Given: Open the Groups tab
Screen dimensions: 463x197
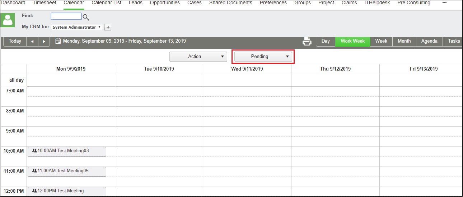Looking at the screenshot, I should 303,3.
